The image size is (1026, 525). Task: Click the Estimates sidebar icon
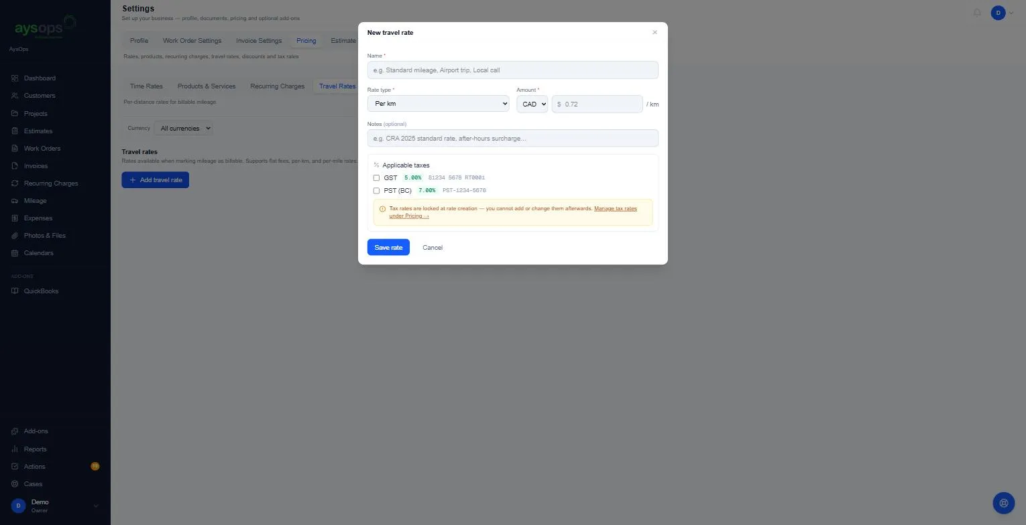[15, 131]
